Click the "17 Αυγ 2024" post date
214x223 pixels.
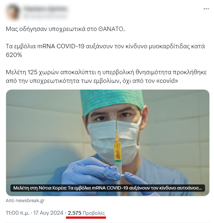pos(48,213)
